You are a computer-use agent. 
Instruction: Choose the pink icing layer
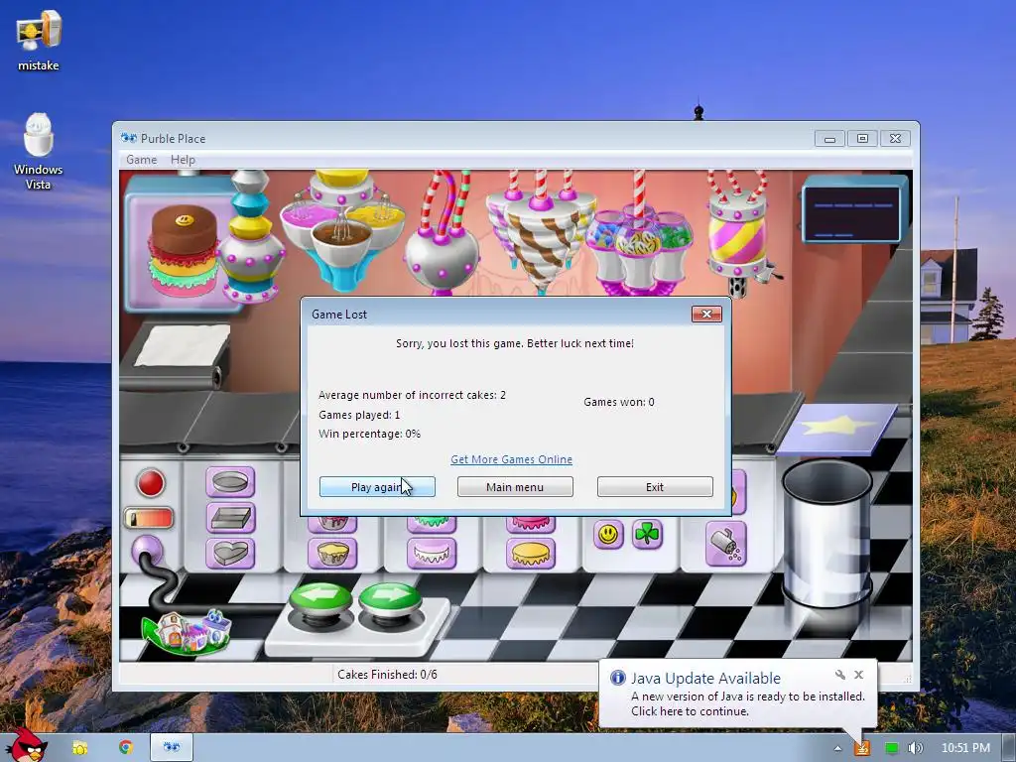531,524
